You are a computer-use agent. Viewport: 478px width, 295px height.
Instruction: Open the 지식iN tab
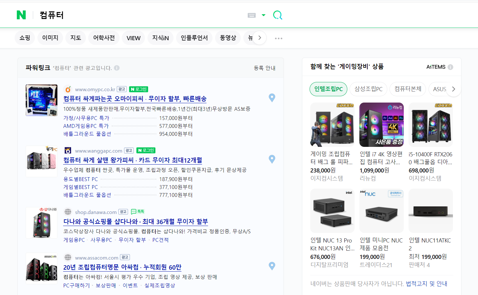pos(160,38)
